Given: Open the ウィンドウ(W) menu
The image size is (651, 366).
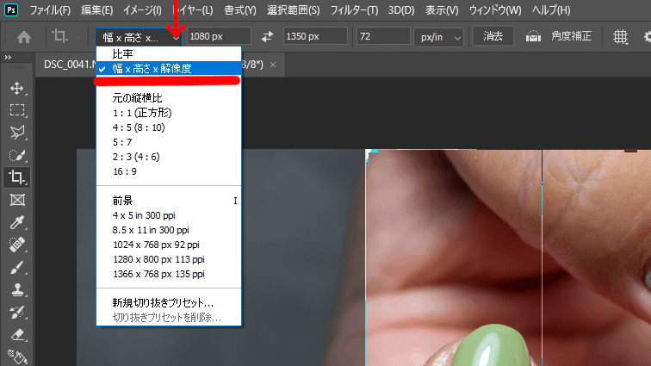Looking at the screenshot, I should pos(495,10).
